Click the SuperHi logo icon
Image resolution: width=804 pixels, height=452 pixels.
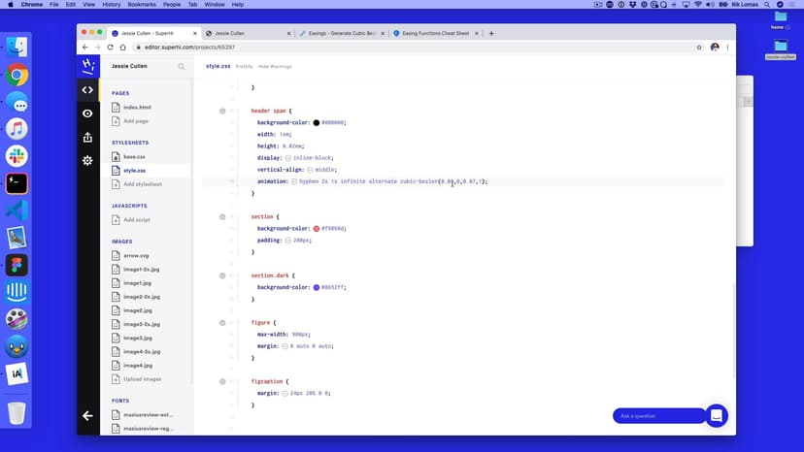pos(87,66)
